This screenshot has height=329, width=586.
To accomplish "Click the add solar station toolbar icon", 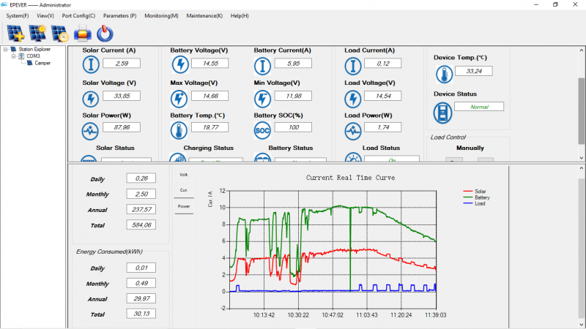I will [15, 33].
